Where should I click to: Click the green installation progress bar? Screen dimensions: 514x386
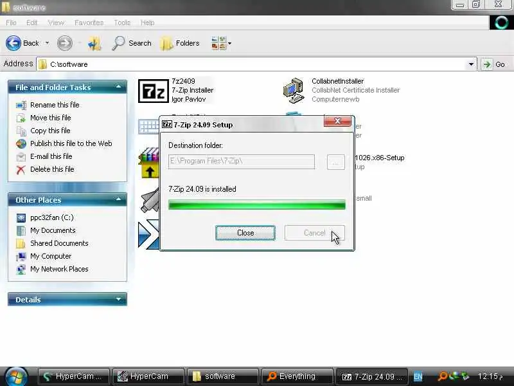coord(256,205)
